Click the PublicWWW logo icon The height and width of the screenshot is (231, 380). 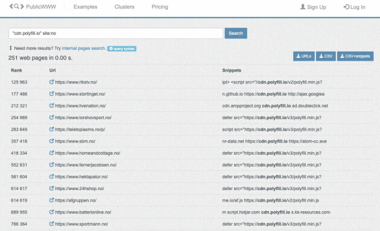[x=16, y=7]
